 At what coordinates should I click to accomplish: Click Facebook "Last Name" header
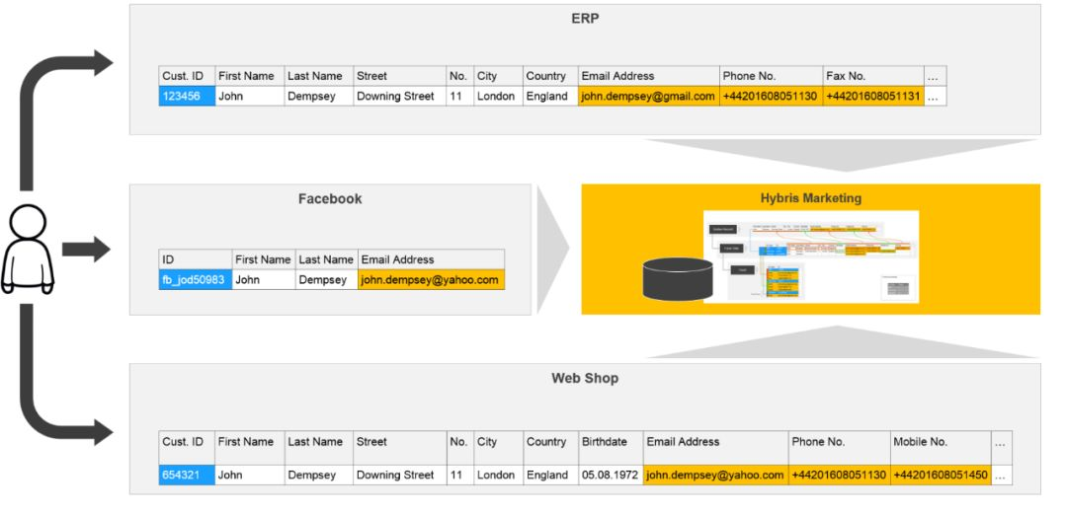(x=327, y=259)
